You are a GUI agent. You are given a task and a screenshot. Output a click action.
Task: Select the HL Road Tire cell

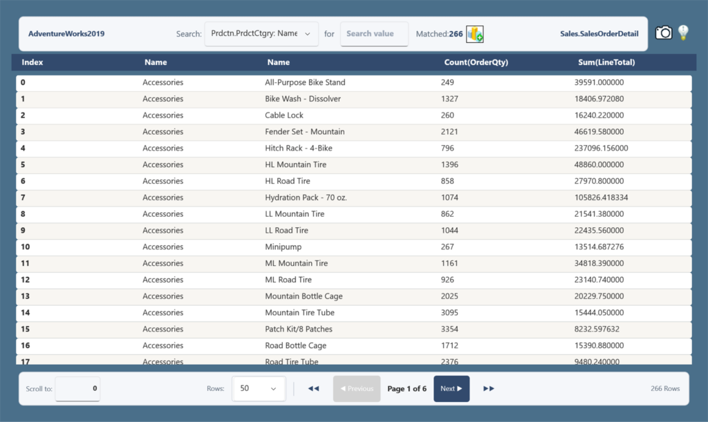(x=288, y=181)
